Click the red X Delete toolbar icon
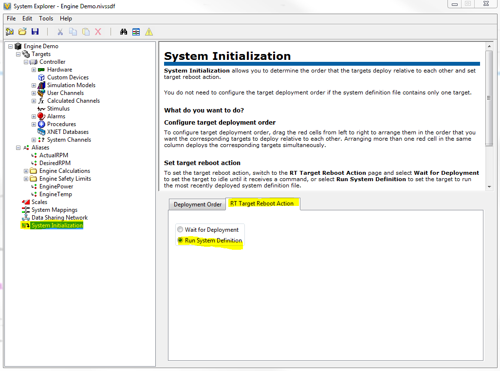This screenshot has height=371, width=500. tap(98, 32)
